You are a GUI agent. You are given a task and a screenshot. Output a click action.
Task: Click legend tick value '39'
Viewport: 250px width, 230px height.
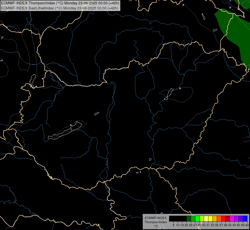click(225, 225)
